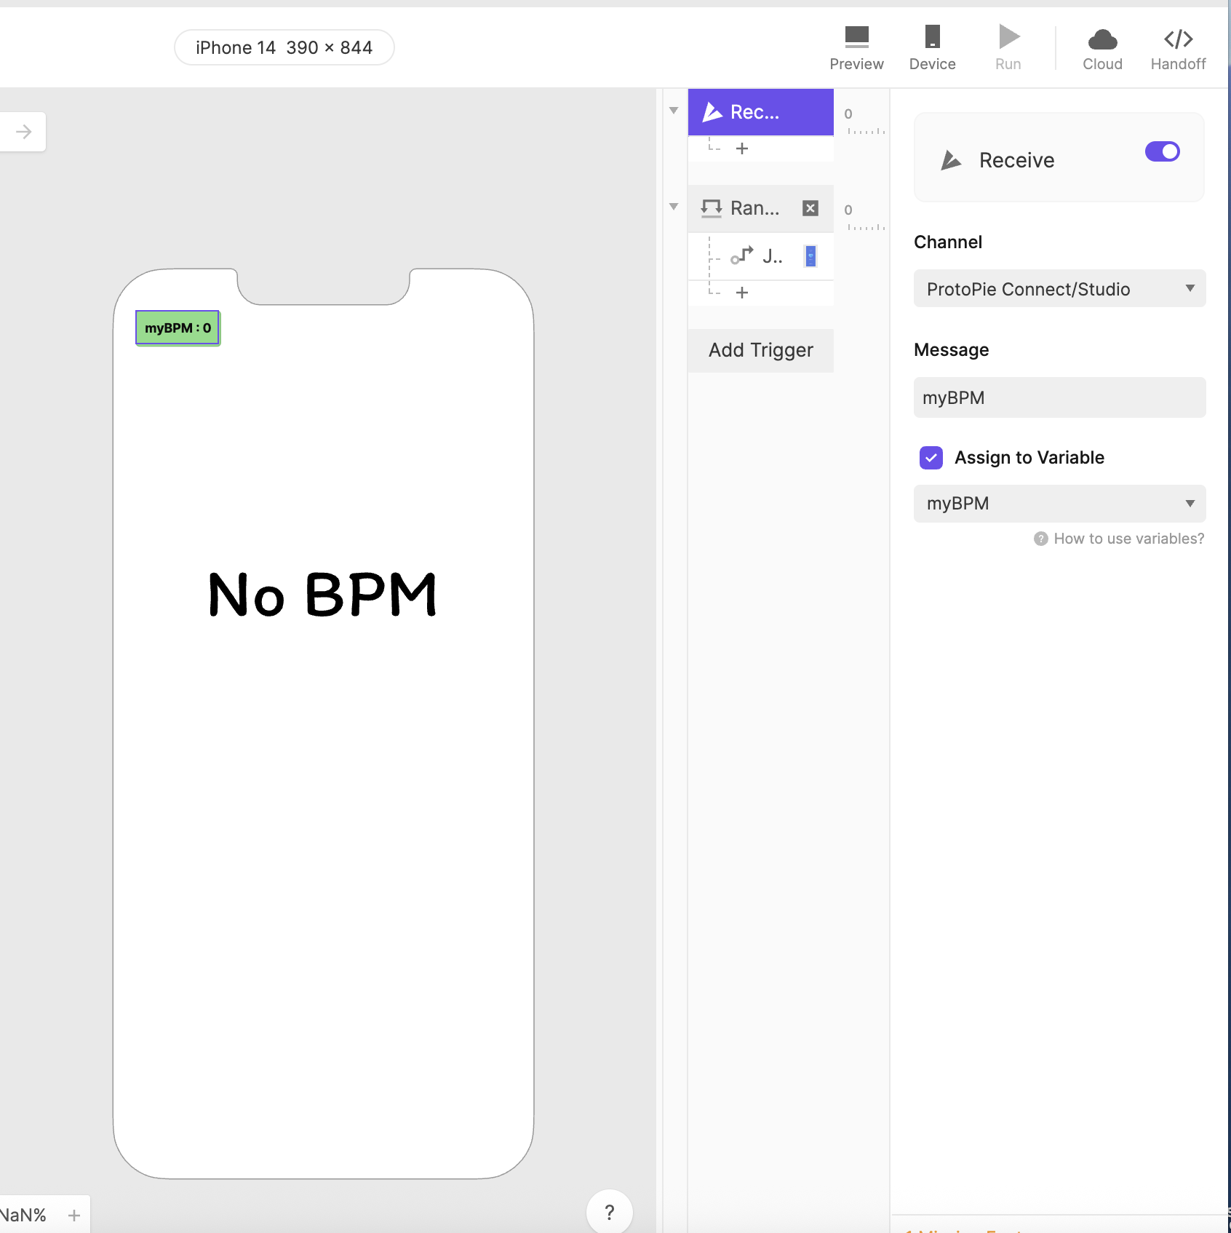Select the Range trigger header row
The image size is (1231, 1233).
pos(757,208)
